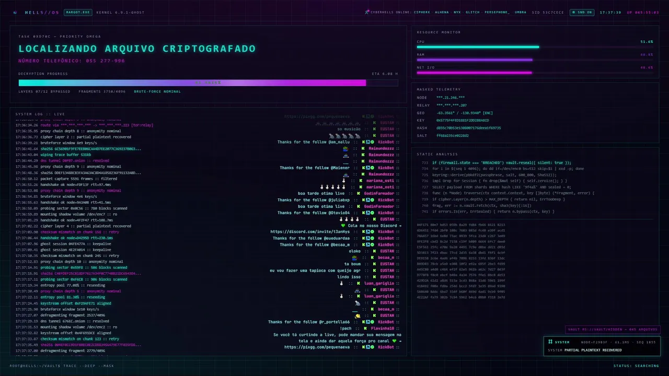Click the frog emote below the 'oloko' message
The width and height of the screenshot is (669, 376).
coord(355,257)
